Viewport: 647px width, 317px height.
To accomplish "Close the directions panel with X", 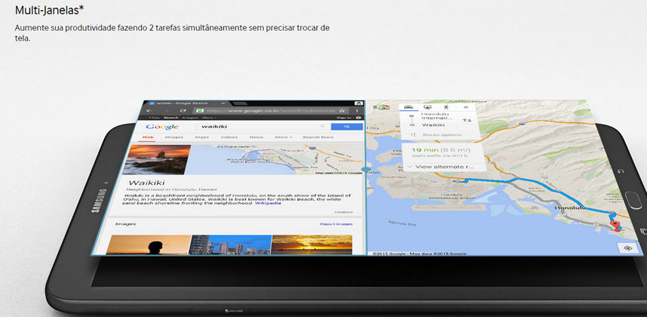I will [x=466, y=107].
